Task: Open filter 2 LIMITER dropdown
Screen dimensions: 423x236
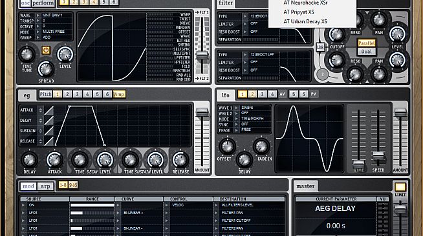Action: pyautogui.click(x=245, y=63)
